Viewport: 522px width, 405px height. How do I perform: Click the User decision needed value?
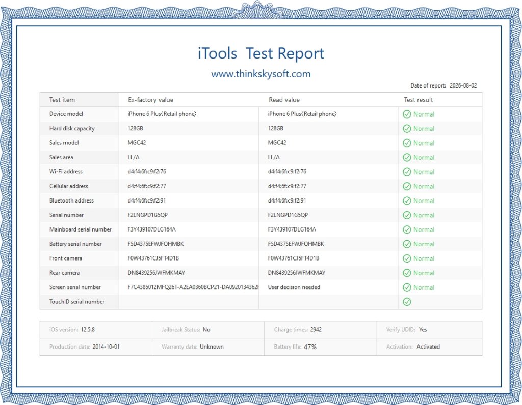click(294, 287)
